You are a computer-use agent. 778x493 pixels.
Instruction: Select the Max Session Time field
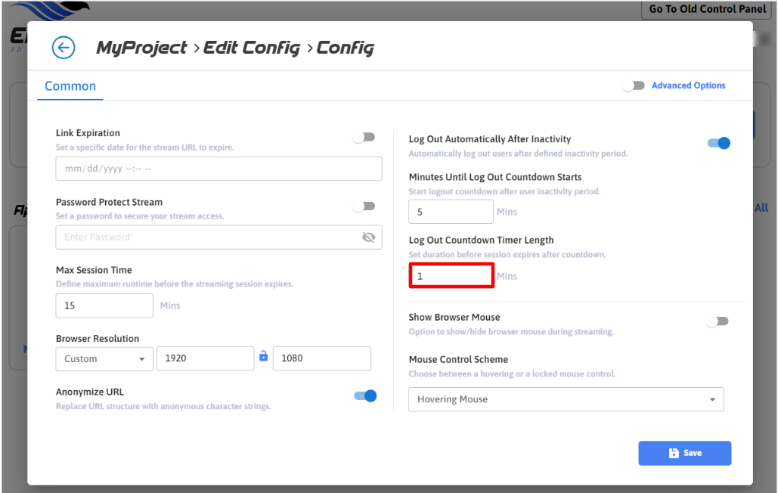tap(104, 306)
